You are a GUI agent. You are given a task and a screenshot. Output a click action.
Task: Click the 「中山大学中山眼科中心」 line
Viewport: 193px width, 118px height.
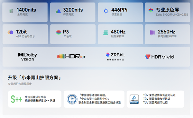coord(94,99)
